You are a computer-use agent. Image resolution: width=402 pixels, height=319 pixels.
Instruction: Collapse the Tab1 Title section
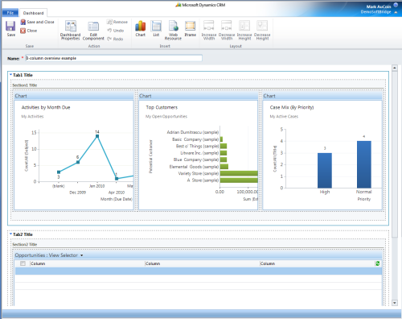click(10, 75)
